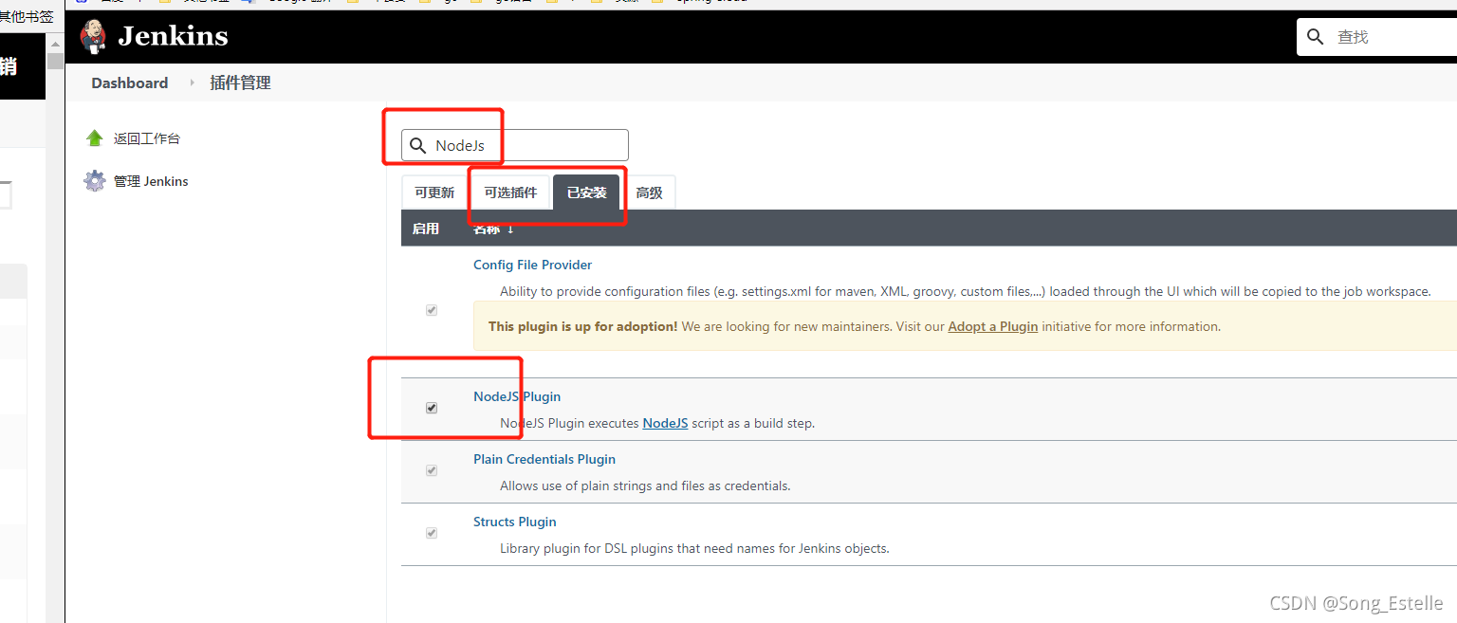Open the Adopt a Plugin link
The width and height of the screenshot is (1457, 623).
coord(993,326)
